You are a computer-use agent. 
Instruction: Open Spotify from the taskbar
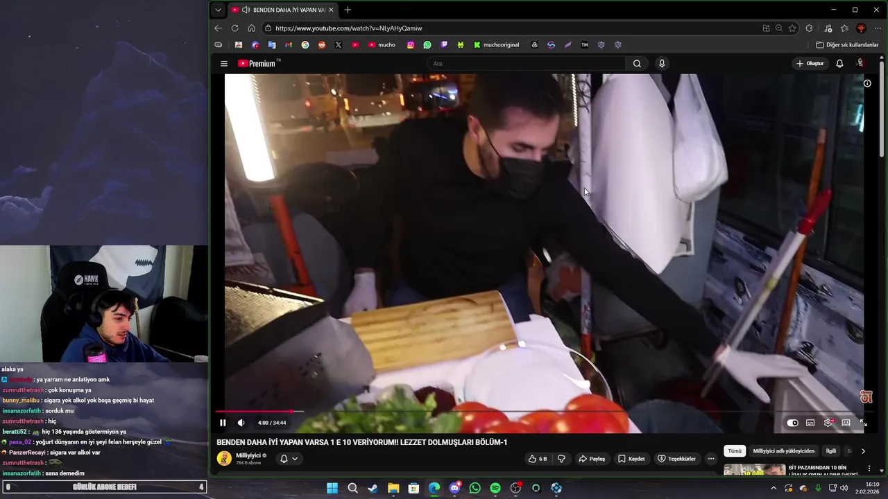(495, 488)
